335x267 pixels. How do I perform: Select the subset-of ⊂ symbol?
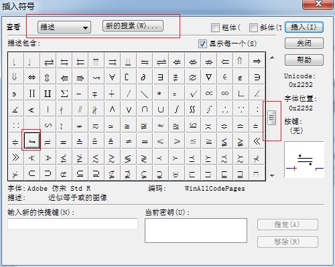32,173
